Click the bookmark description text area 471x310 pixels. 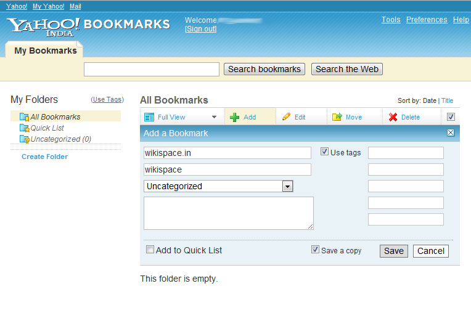tap(229, 213)
